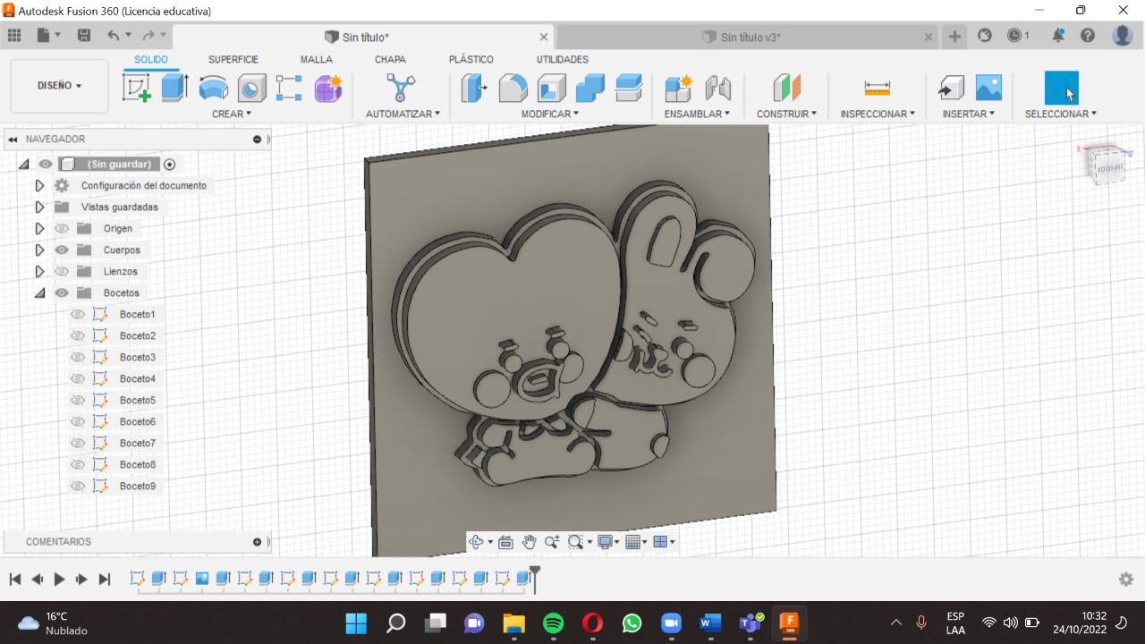Switch to the PLÁSTICO tab
The width and height of the screenshot is (1145, 644).
[471, 60]
